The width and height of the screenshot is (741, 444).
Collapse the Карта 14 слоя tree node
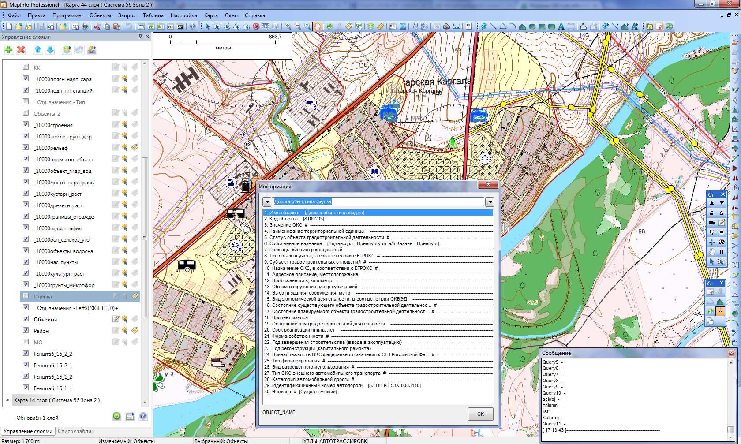7,400
